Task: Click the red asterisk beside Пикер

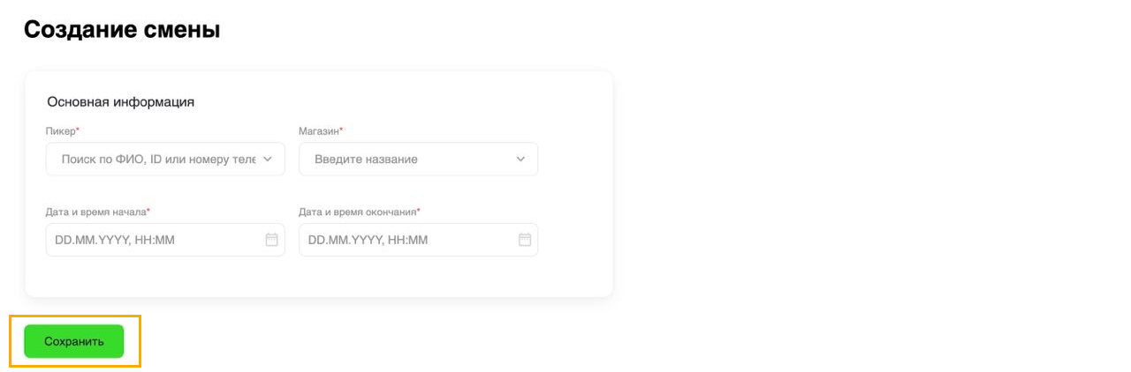Action: pos(78,130)
